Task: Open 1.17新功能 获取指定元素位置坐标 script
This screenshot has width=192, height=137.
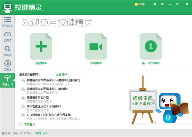Action: pyautogui.click(x=49, y=115)
